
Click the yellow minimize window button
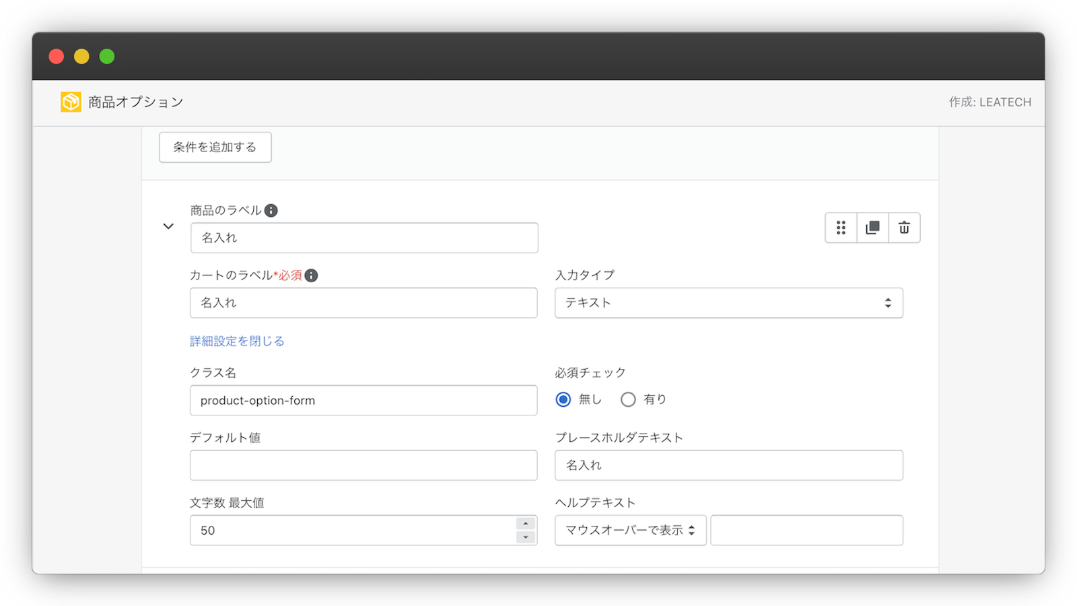tap(81, 57)
